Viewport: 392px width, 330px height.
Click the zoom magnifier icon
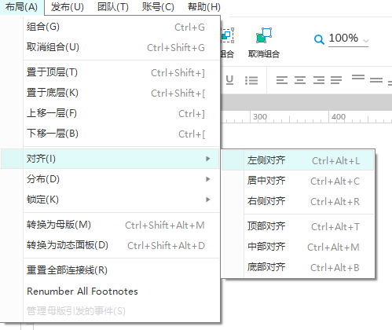tap(319, 39)
